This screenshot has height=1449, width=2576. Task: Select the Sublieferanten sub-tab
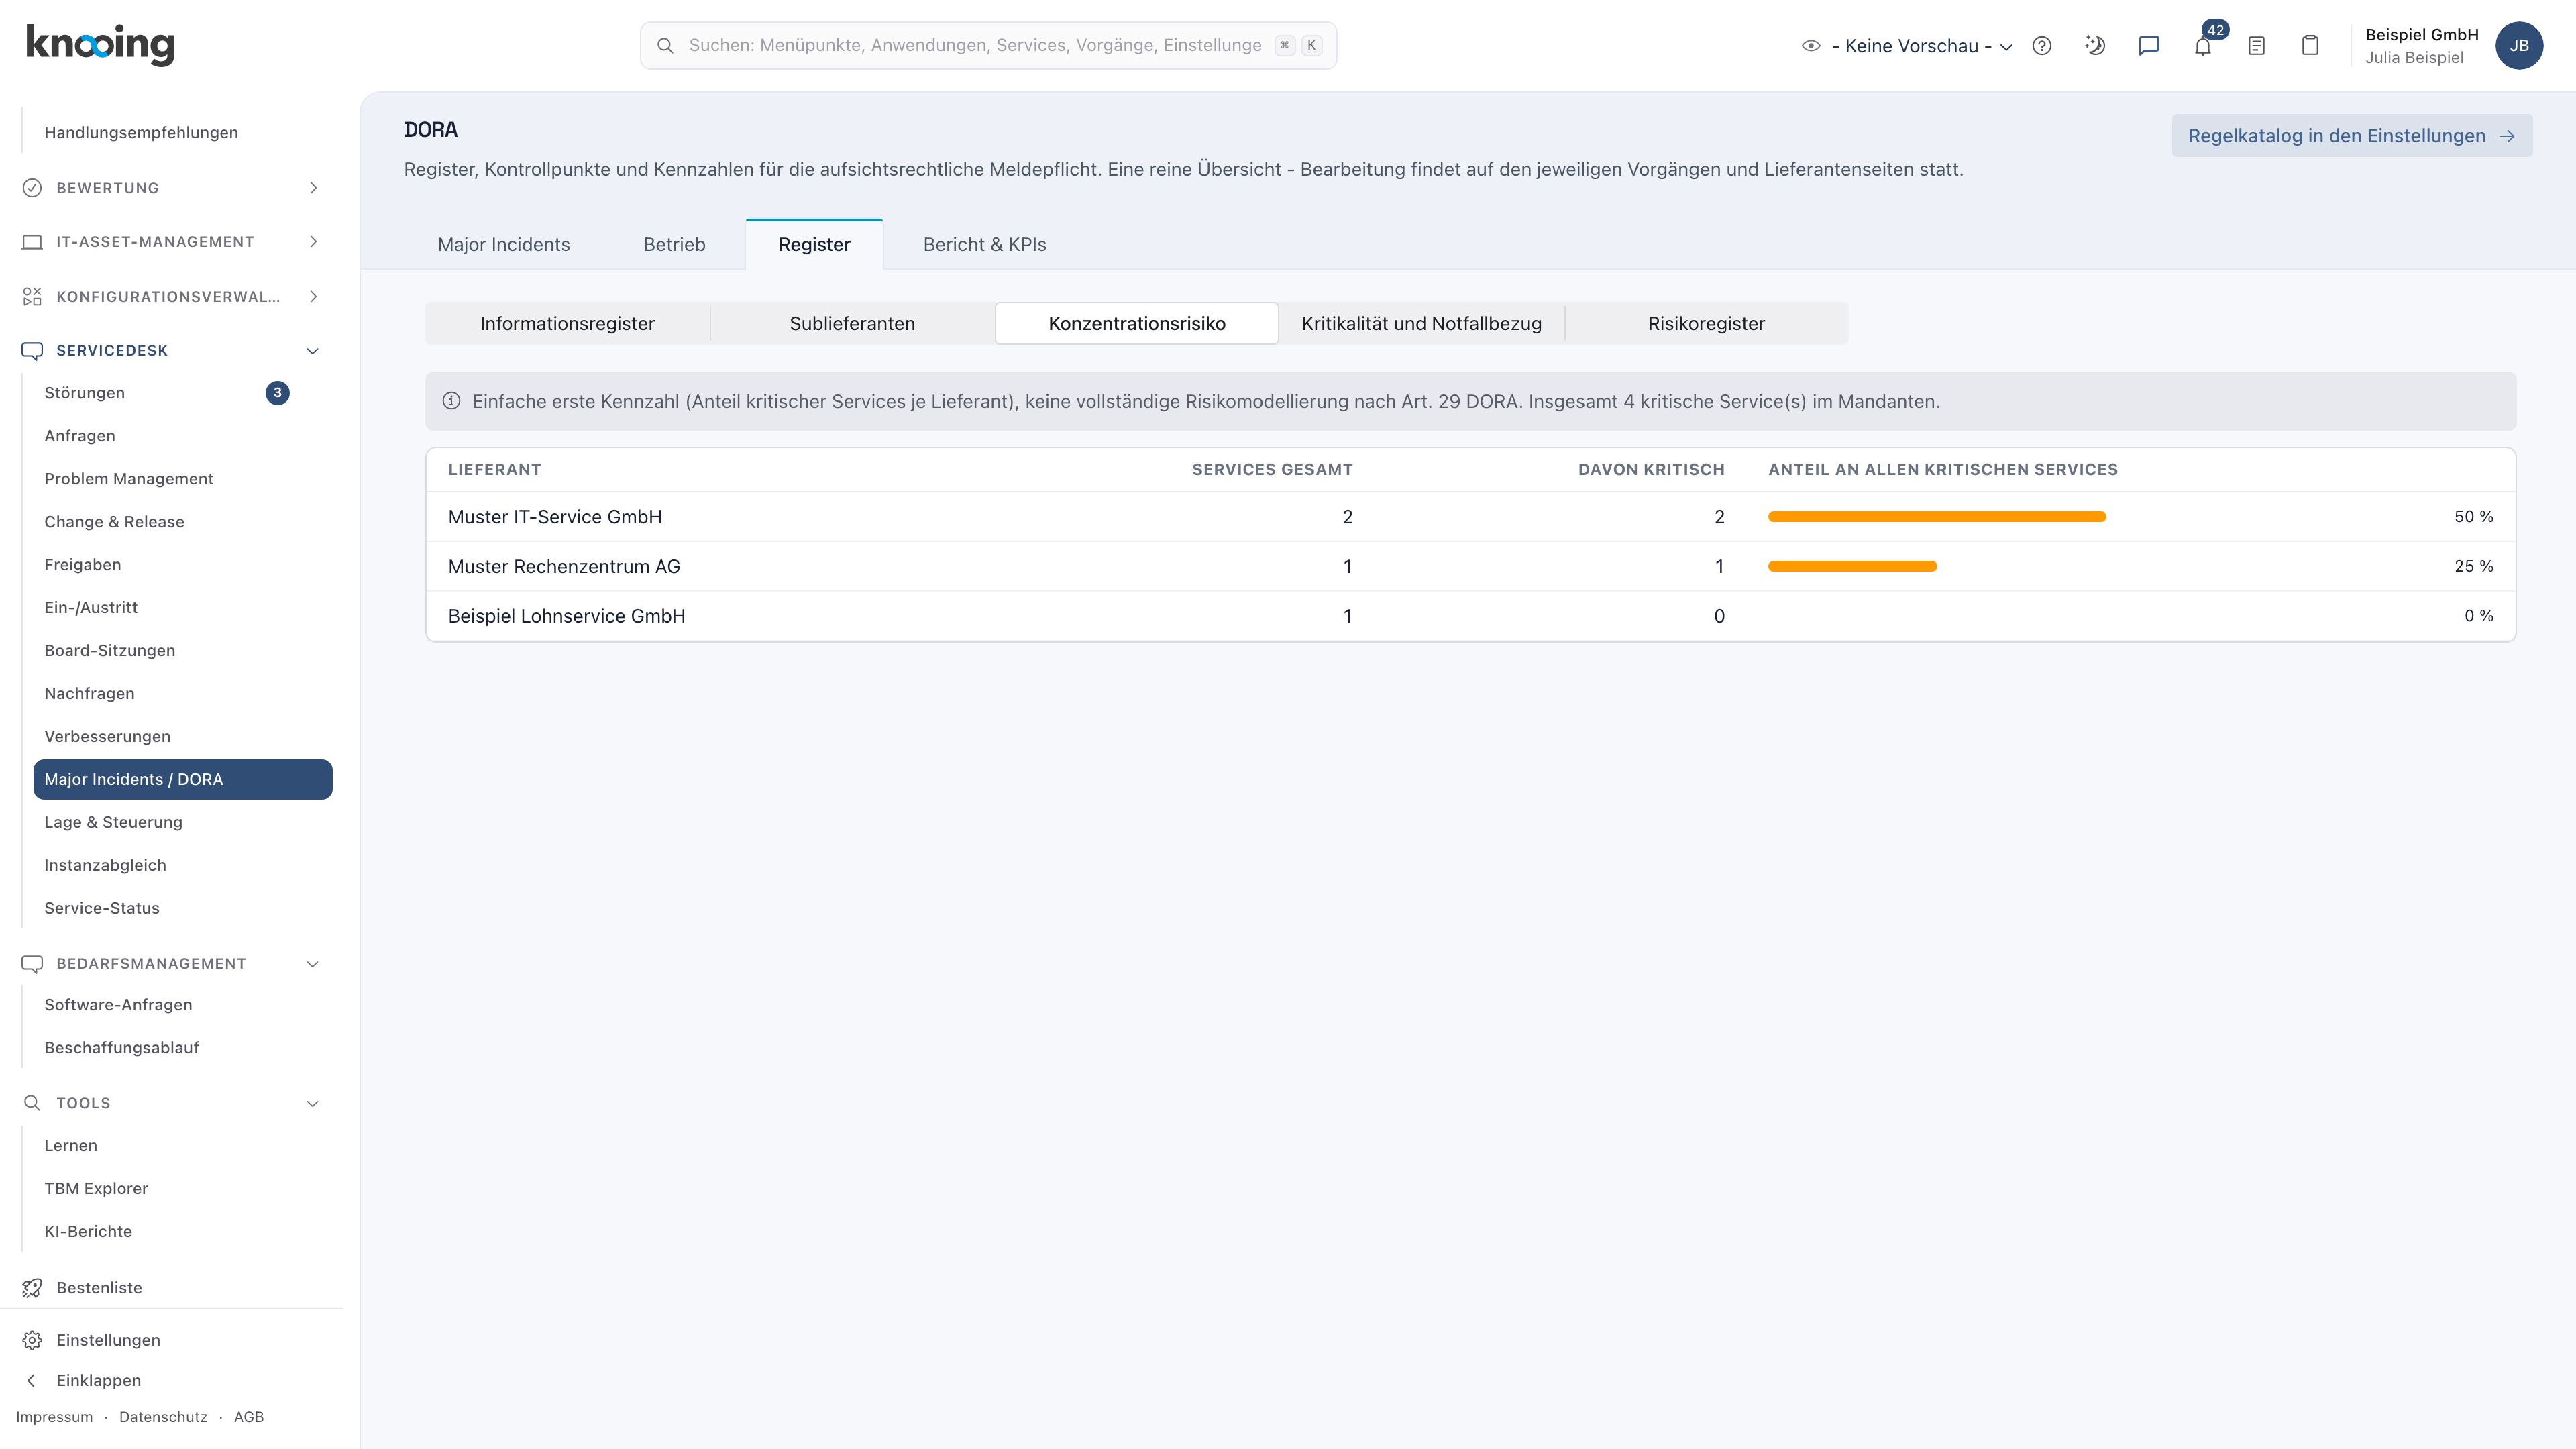852,324
